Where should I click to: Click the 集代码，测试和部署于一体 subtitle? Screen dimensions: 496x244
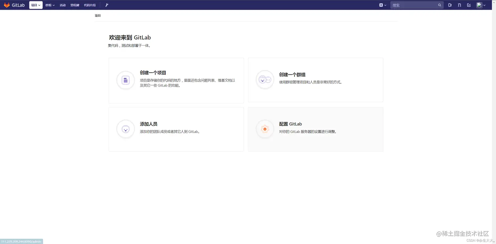point(129,46)
